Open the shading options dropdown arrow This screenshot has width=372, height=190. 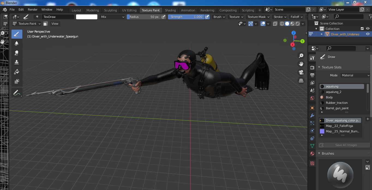coord(303,24)
